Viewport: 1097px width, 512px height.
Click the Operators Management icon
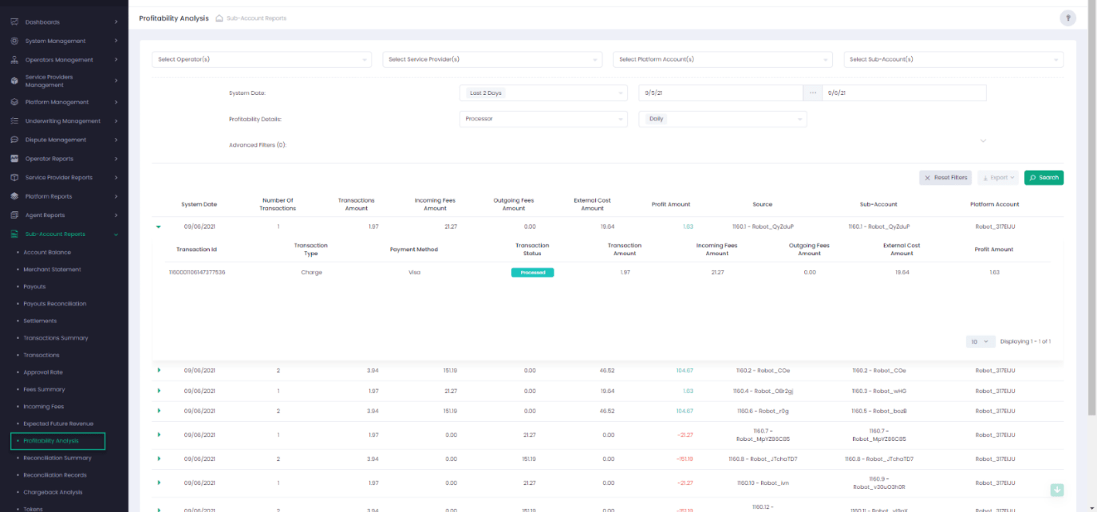point(14,60)
